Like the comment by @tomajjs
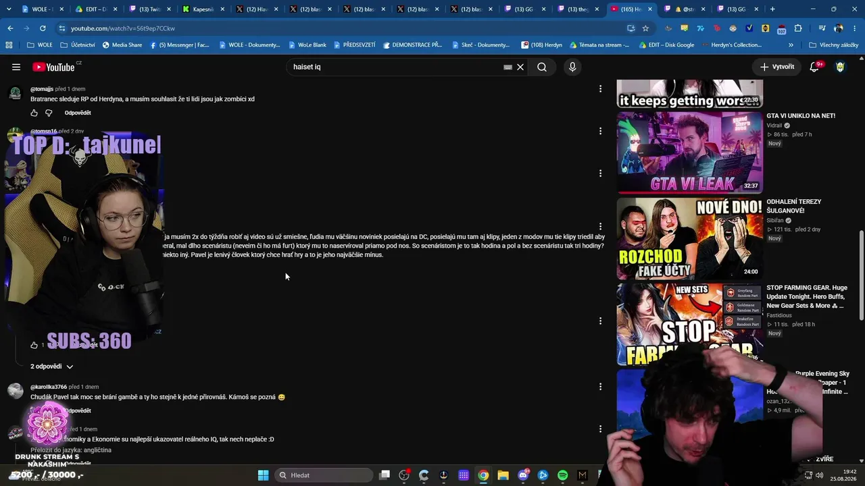 pos(34,113)
